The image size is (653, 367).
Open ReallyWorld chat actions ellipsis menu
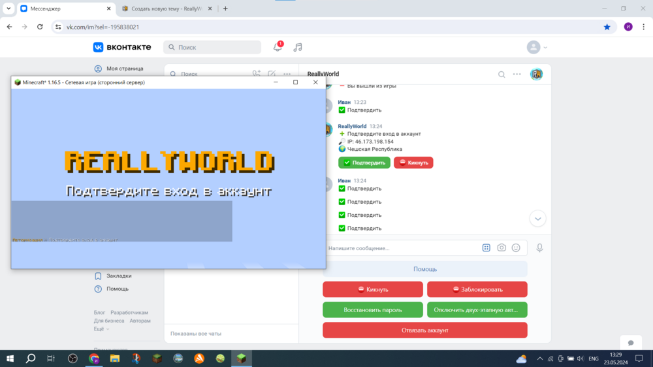click(x=517, y=74)
